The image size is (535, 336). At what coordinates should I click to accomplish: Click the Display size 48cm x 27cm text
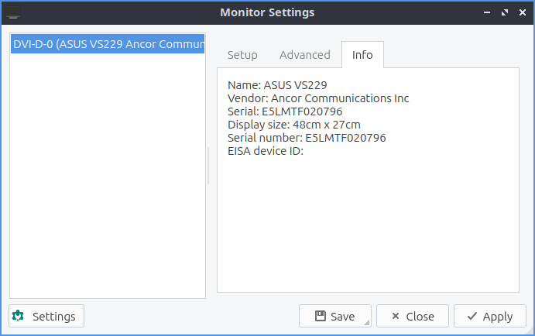(294, 125)
